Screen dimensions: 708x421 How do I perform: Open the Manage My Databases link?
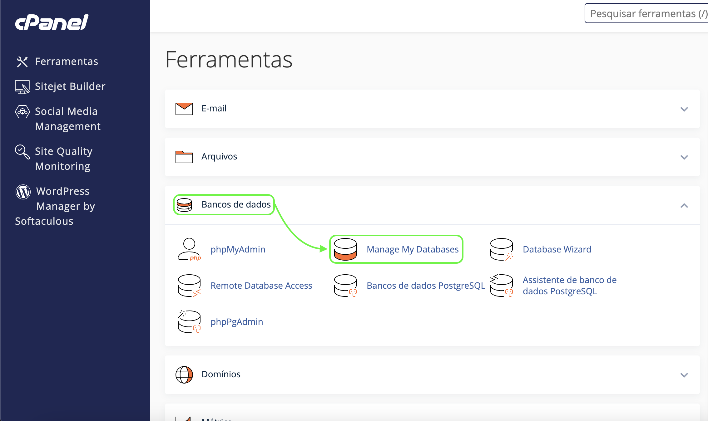(413, 249)
